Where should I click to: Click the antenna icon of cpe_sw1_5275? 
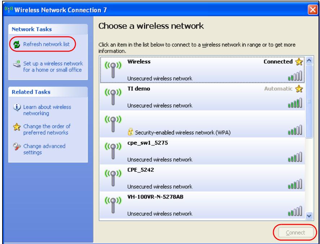click(113, 151)
